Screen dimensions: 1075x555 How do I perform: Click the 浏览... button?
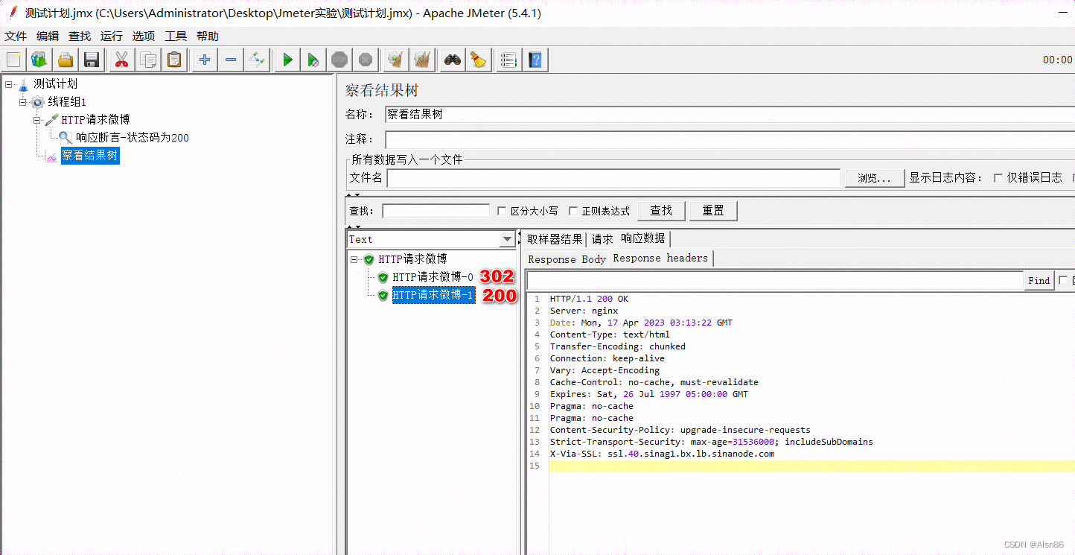(x=875, y=178)
